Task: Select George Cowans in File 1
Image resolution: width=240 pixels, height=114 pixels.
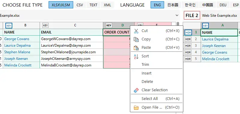Action: [21, 39]
